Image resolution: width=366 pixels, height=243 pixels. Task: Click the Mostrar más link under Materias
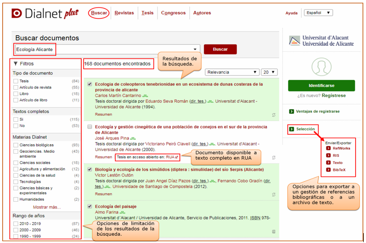point(47,208)
